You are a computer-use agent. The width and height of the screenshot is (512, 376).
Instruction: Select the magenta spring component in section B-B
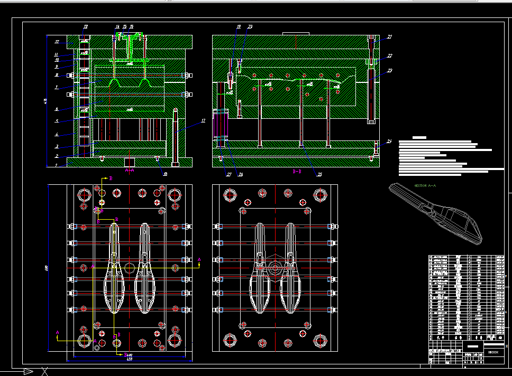click(221, 126)
